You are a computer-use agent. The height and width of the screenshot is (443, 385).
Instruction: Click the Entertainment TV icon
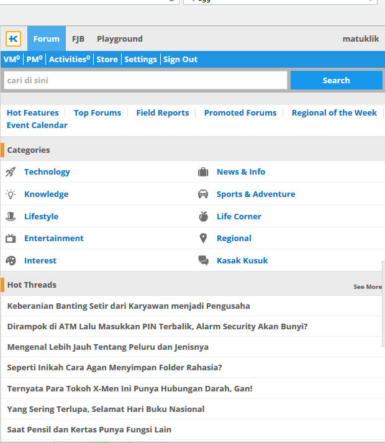(x=11, y=238)
